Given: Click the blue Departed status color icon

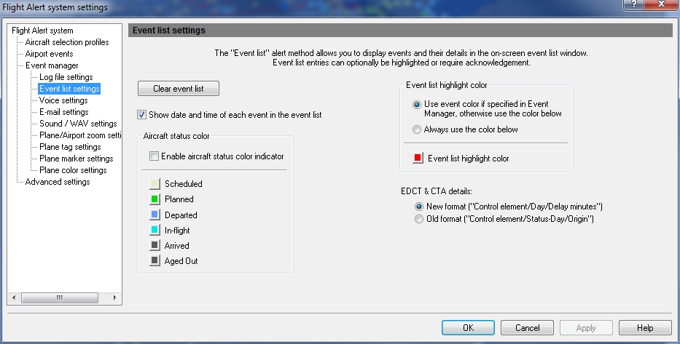Looking at the screenshot, I should click(155, 215).
